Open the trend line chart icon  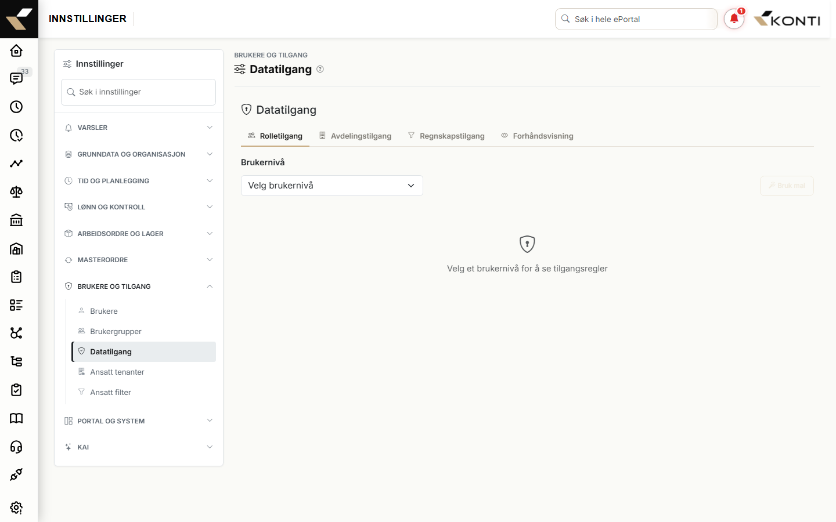click(x=16, y=164)
